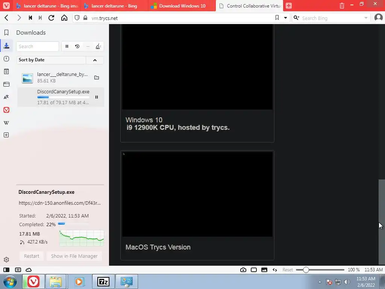
Task: Click the Rewind history button
Action: [30, 18]
